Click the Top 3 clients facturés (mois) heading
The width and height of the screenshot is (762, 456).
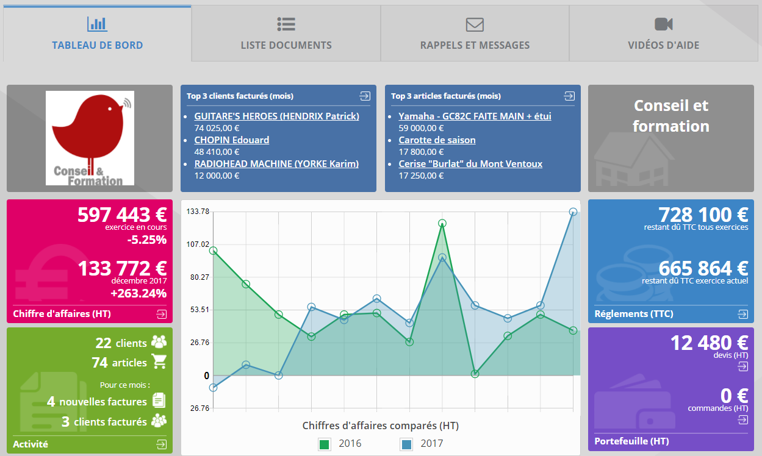240,96
